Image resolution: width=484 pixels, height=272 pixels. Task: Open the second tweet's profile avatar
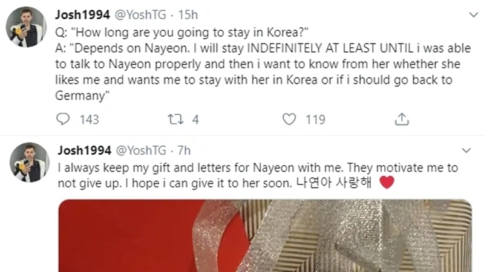[27, 163]
